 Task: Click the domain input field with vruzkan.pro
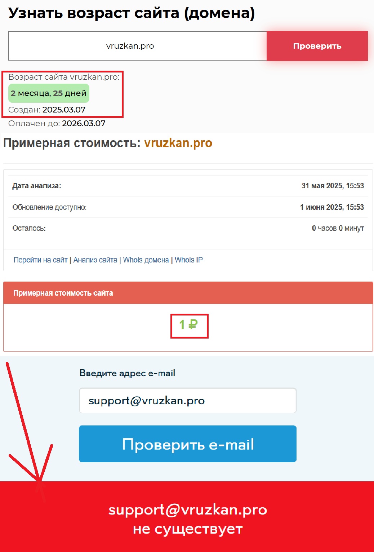[x=138, y=46]
